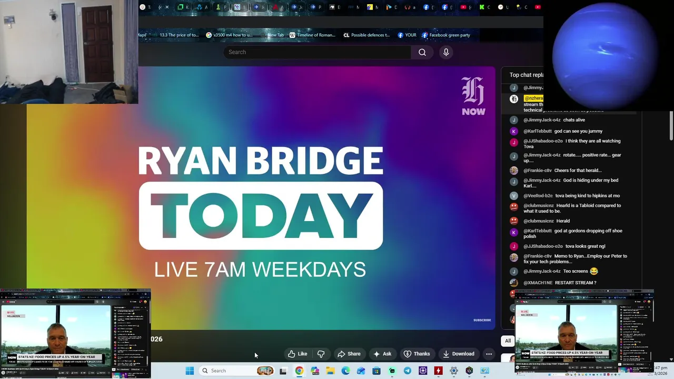Open Telegram from the taskbar
Screen dimensions: 674x379
[x=408, y=371]
